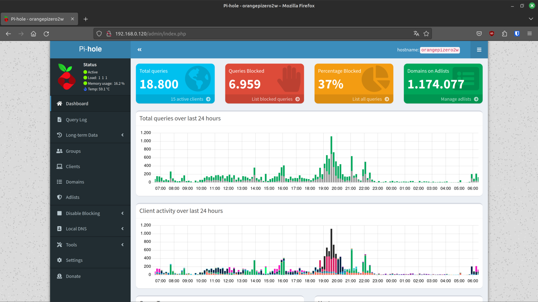Click the Pi-hole raspberry logo
This screenshot has height=302, width=538.
click(x=66, y=77)
